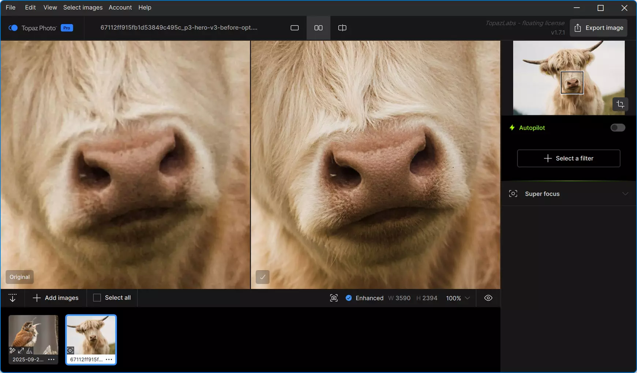Viewport: 637px width, 373px height.
Task: Switch to side-by-side comparison view
Action: (318, 28)
